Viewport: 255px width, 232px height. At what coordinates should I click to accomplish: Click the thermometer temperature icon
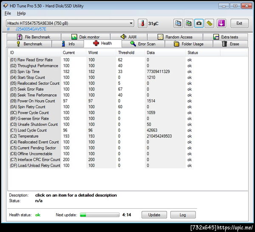(x=142, y=23)
